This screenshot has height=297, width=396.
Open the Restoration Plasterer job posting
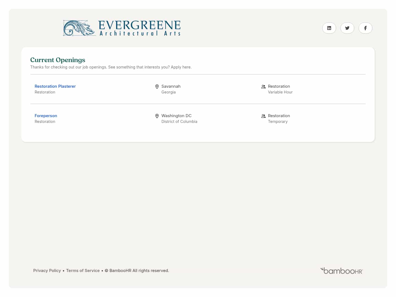pyautogui.click(x=55, y=86)
